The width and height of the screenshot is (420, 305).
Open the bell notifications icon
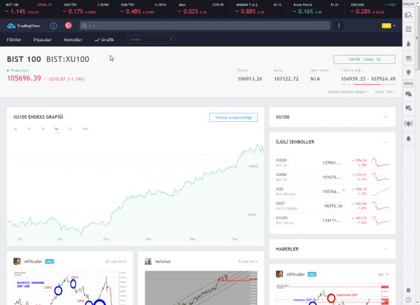click(x=408, y=139)
